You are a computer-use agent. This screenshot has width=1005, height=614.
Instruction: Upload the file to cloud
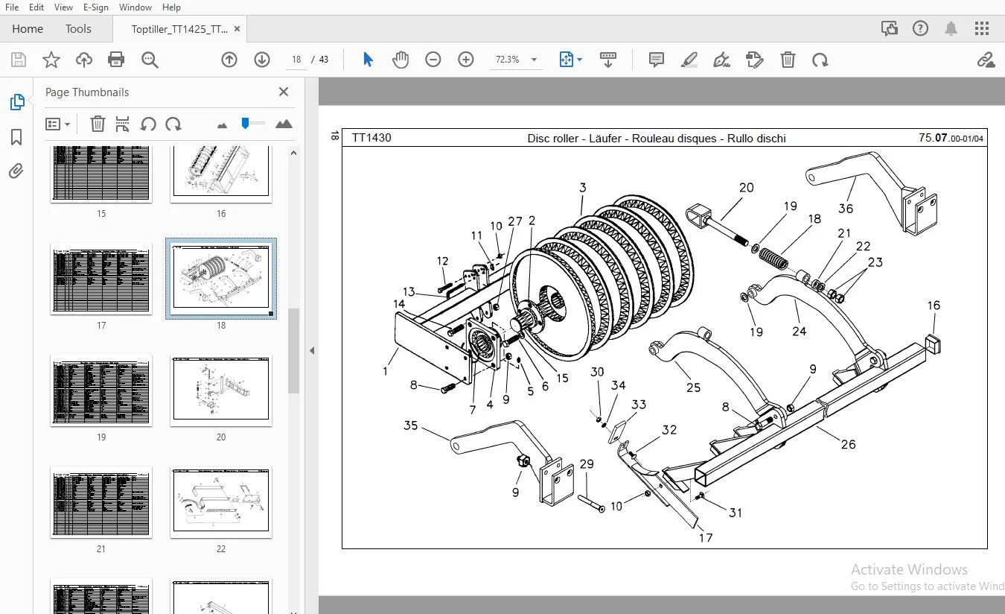(84, 60)
